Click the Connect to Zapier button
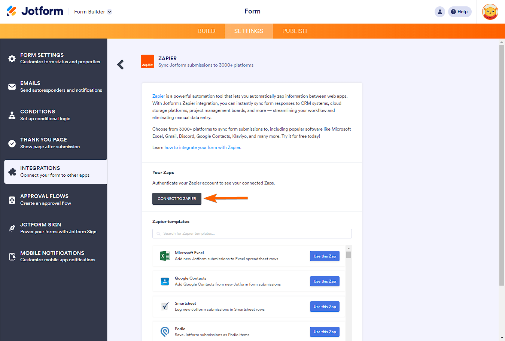 (177, 199)
